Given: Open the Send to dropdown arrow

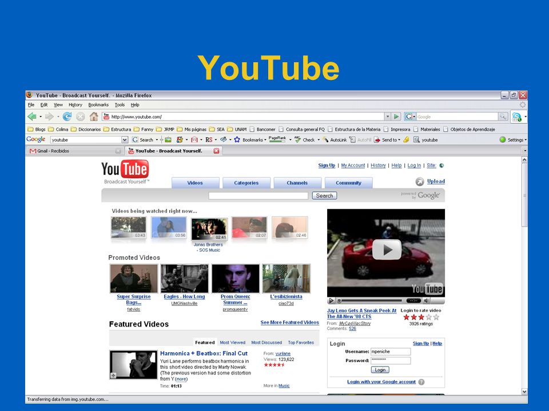Looking at the screenshot, I should [399, 140].
